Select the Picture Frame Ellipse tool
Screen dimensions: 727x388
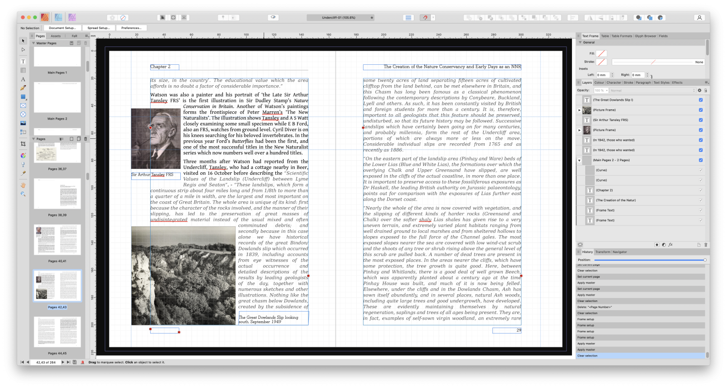point(23,114)
